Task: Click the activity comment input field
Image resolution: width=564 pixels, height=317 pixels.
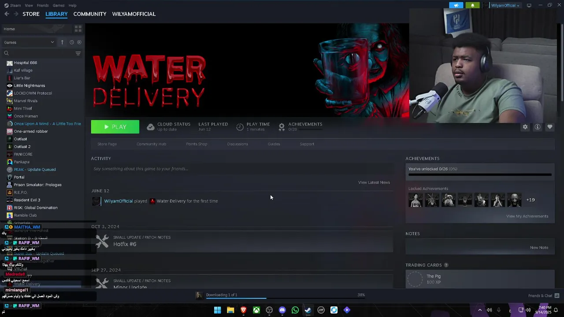Action: (242, 169)
